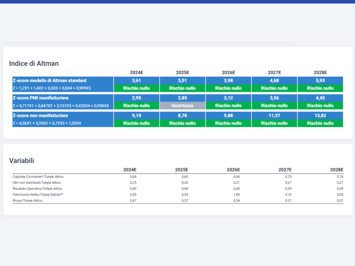Image resolution: width=355 pixels, height=266 pixels.
Task: Select the 2026E column header in Altman table
Action: pyautogui.click(x=228, y=73)
